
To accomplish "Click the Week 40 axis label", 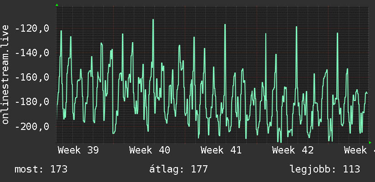I will pyautogui.click(x=150, y=150).
